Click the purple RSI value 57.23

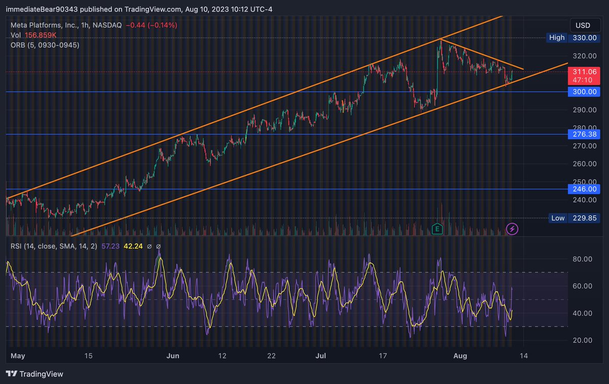110,247
